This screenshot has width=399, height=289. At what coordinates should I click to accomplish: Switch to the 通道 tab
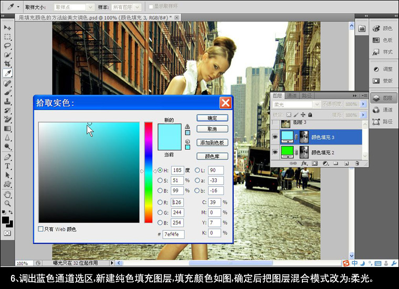pos(292,96)
